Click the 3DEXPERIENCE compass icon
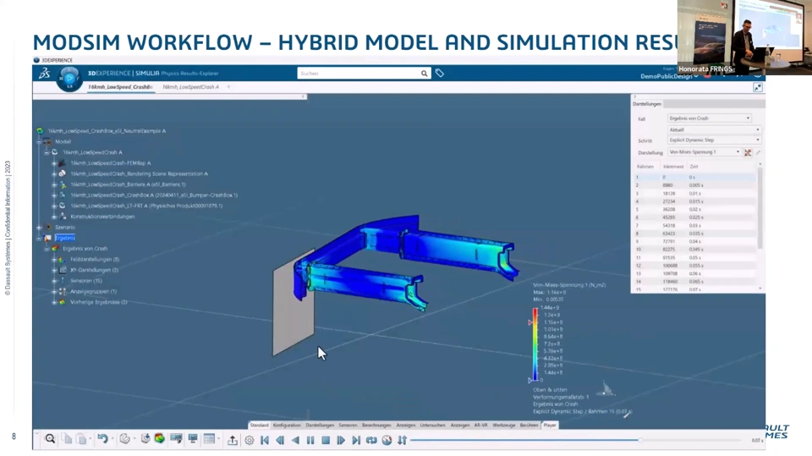The image size is (812, 456). coord(69,79)
